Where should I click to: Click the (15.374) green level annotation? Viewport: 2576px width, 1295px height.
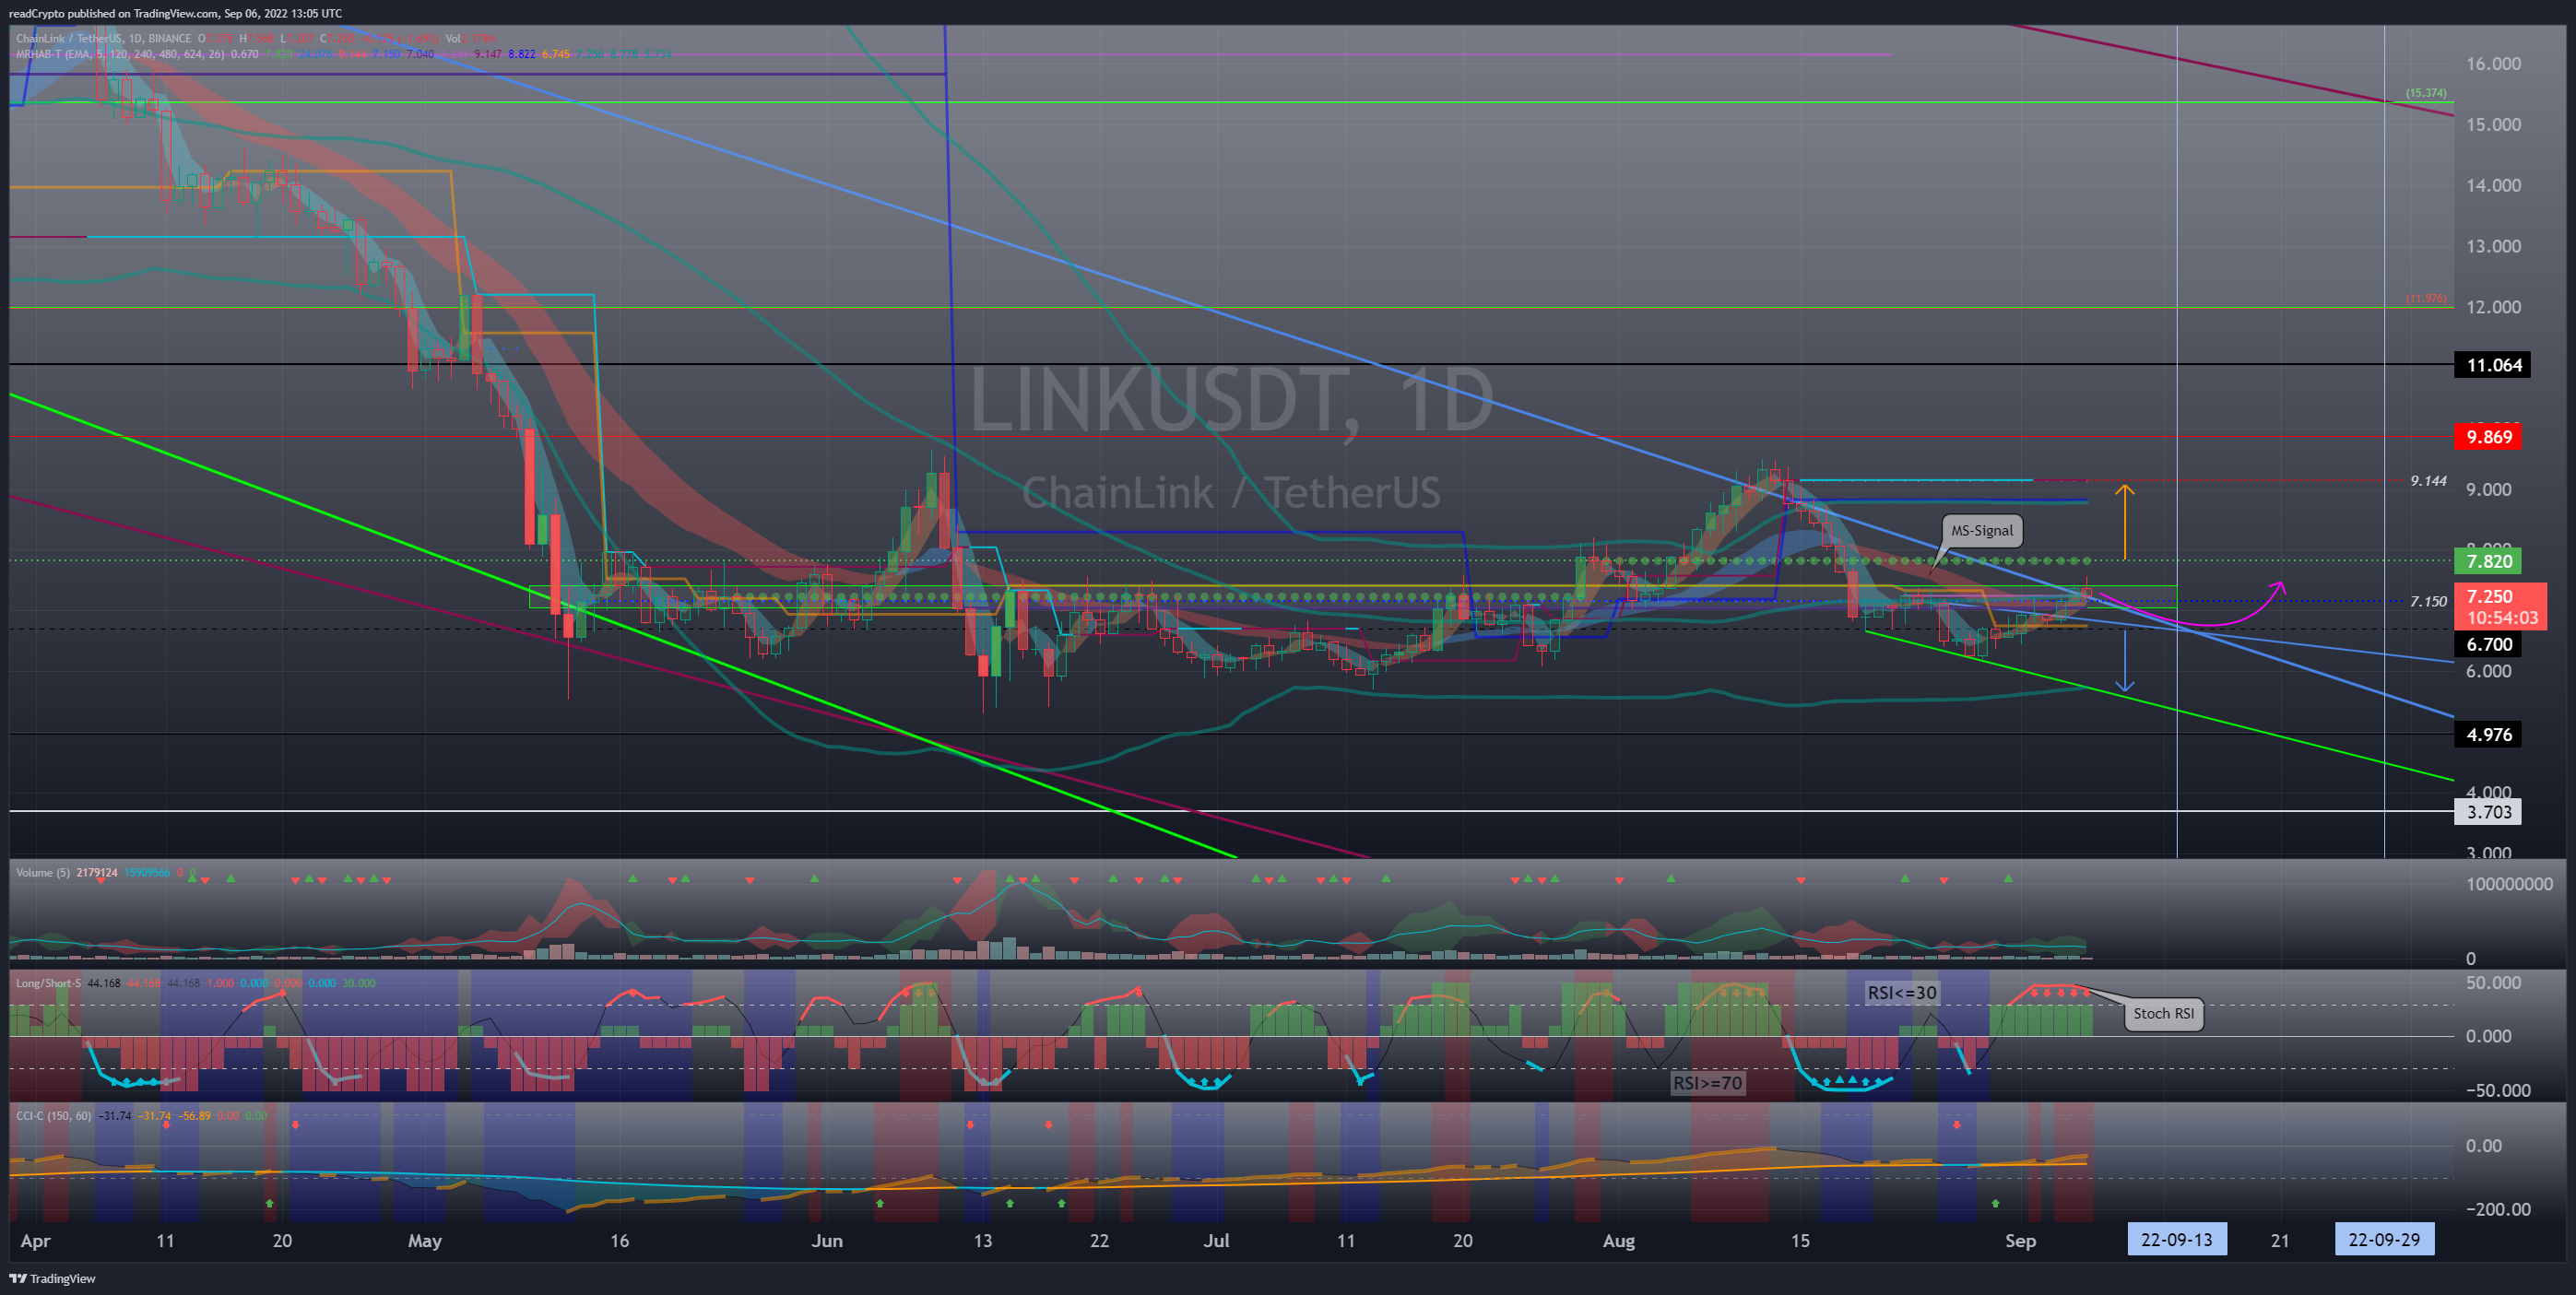coord(2426,93)
